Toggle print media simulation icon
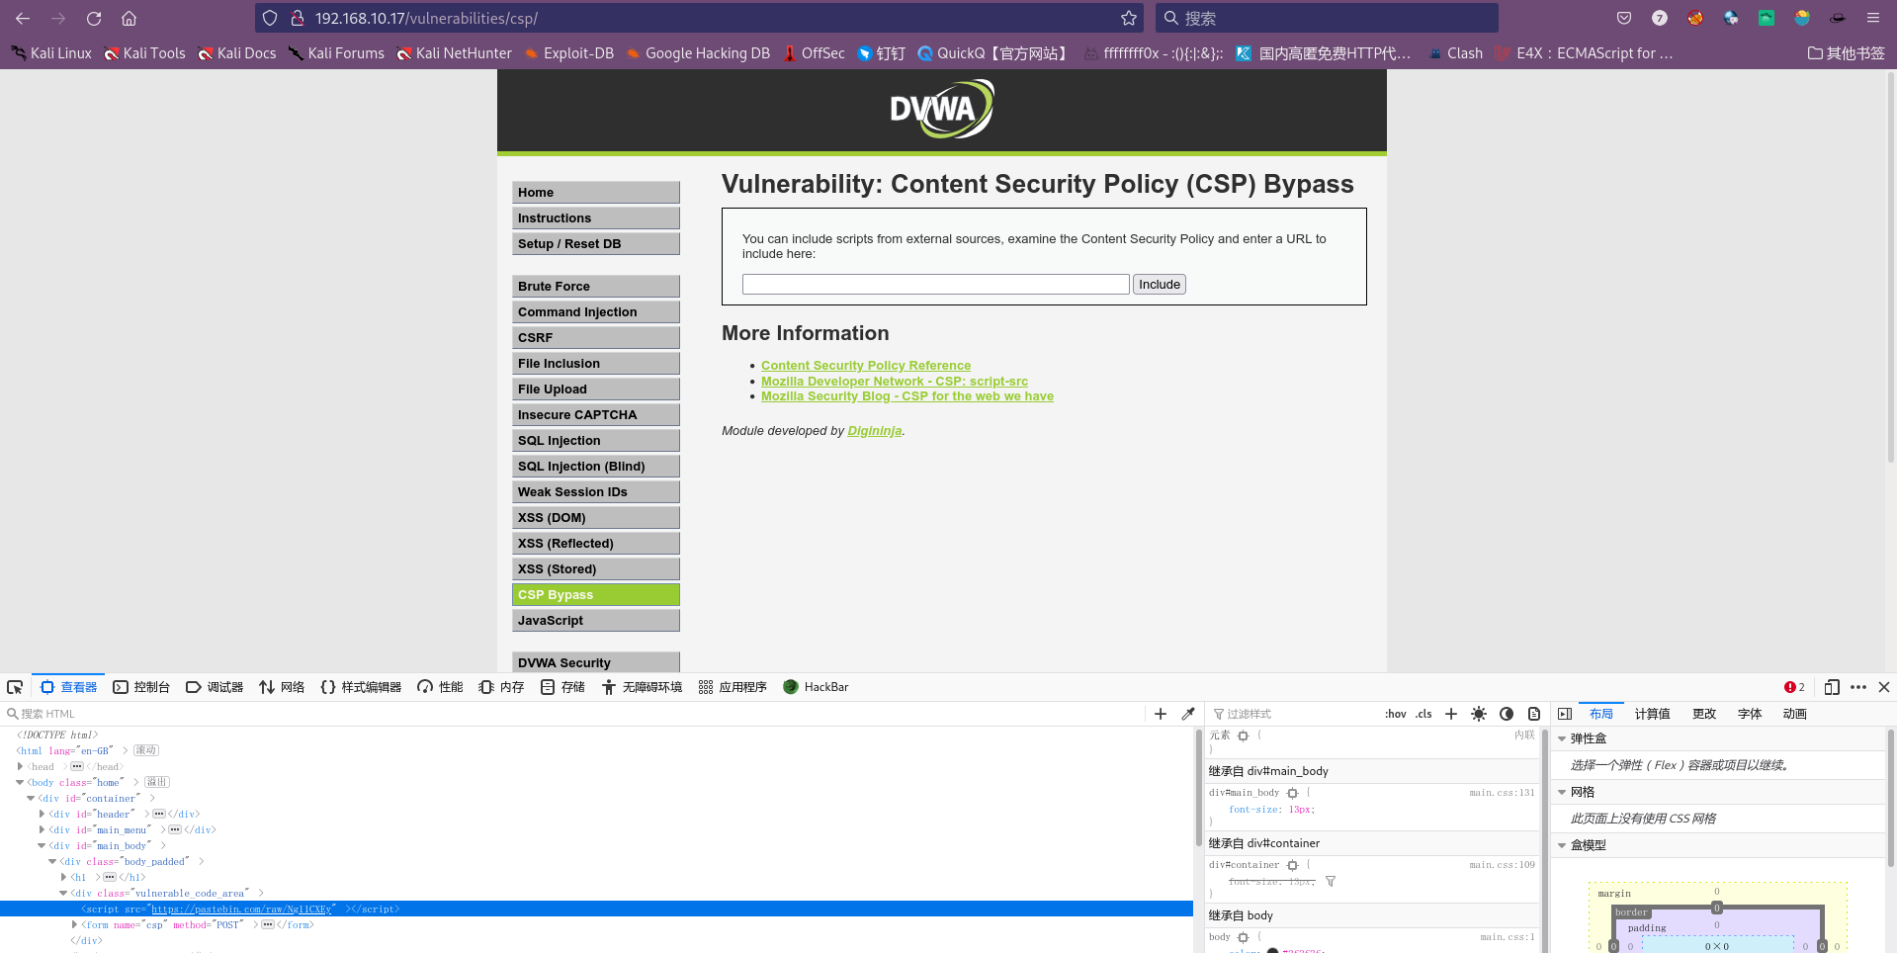This screenshot has height=953, width=1897. 1533,713
